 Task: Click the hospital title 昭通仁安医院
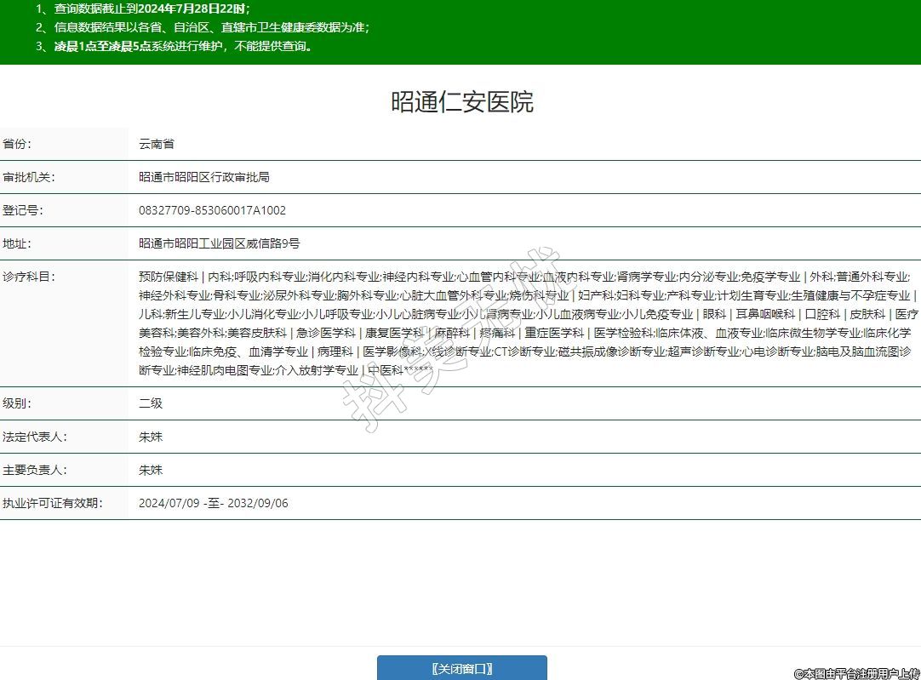(461, 102)
